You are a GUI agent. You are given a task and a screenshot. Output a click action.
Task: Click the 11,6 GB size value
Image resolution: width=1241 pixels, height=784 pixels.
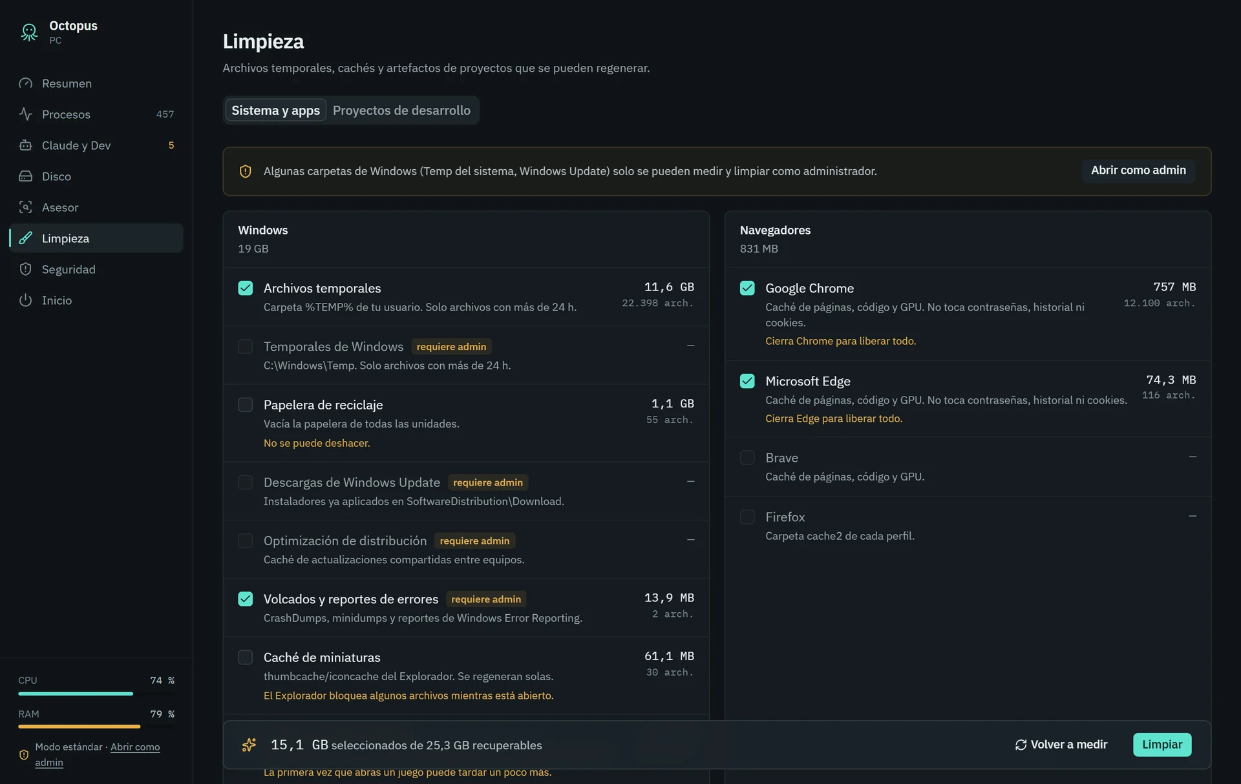pos(669,287)
